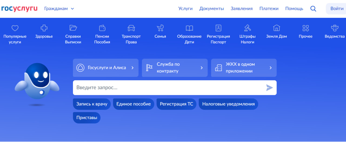
Task: Click the flag icon in Служба по контракту
Action: click(149, 68)
